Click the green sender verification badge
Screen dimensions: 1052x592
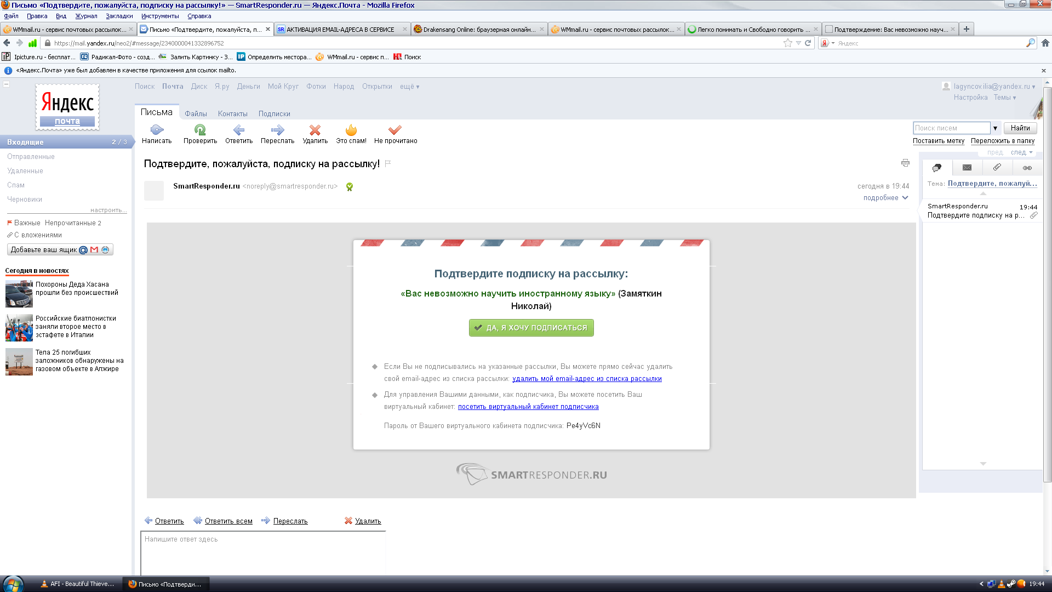350,187
